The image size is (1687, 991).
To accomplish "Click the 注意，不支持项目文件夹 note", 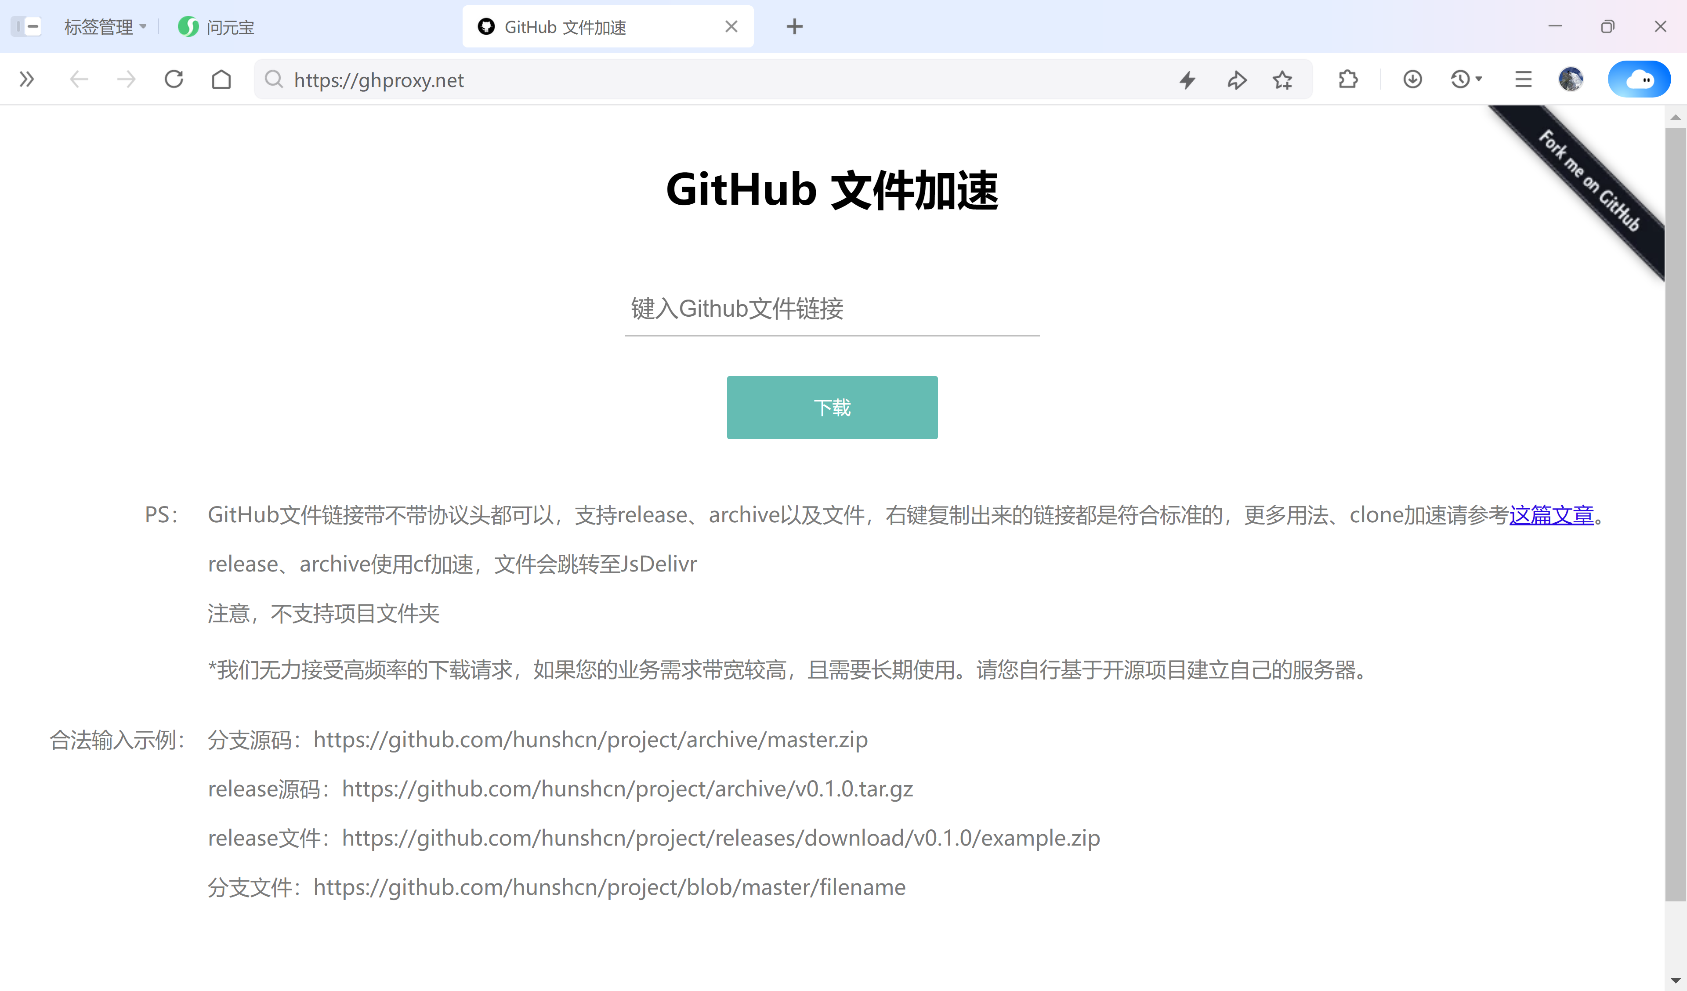I will click(x=323, y=614).
